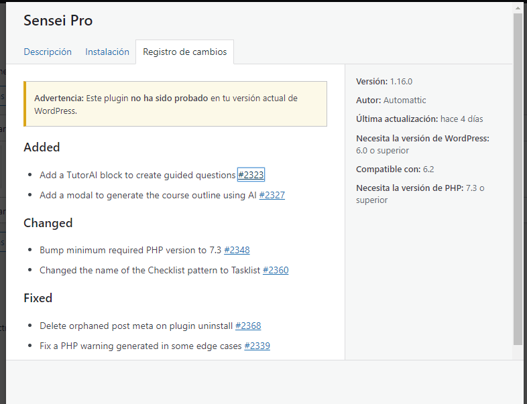This screenshot has width=527, height=404.
Task: Click 'Bump minimum required PHP version' text
Action: [x=130, y=250]
